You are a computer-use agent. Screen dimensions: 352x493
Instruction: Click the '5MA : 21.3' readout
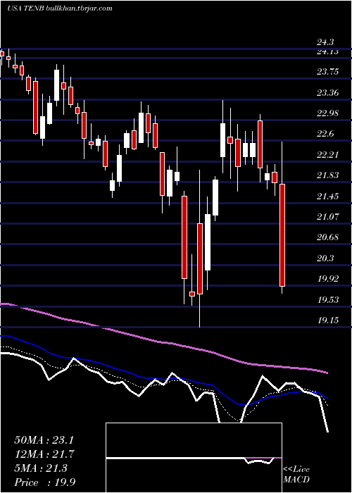[41, 468]
